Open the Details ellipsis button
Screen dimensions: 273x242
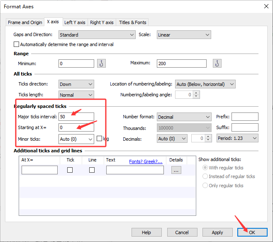click(x=176, y=170)
